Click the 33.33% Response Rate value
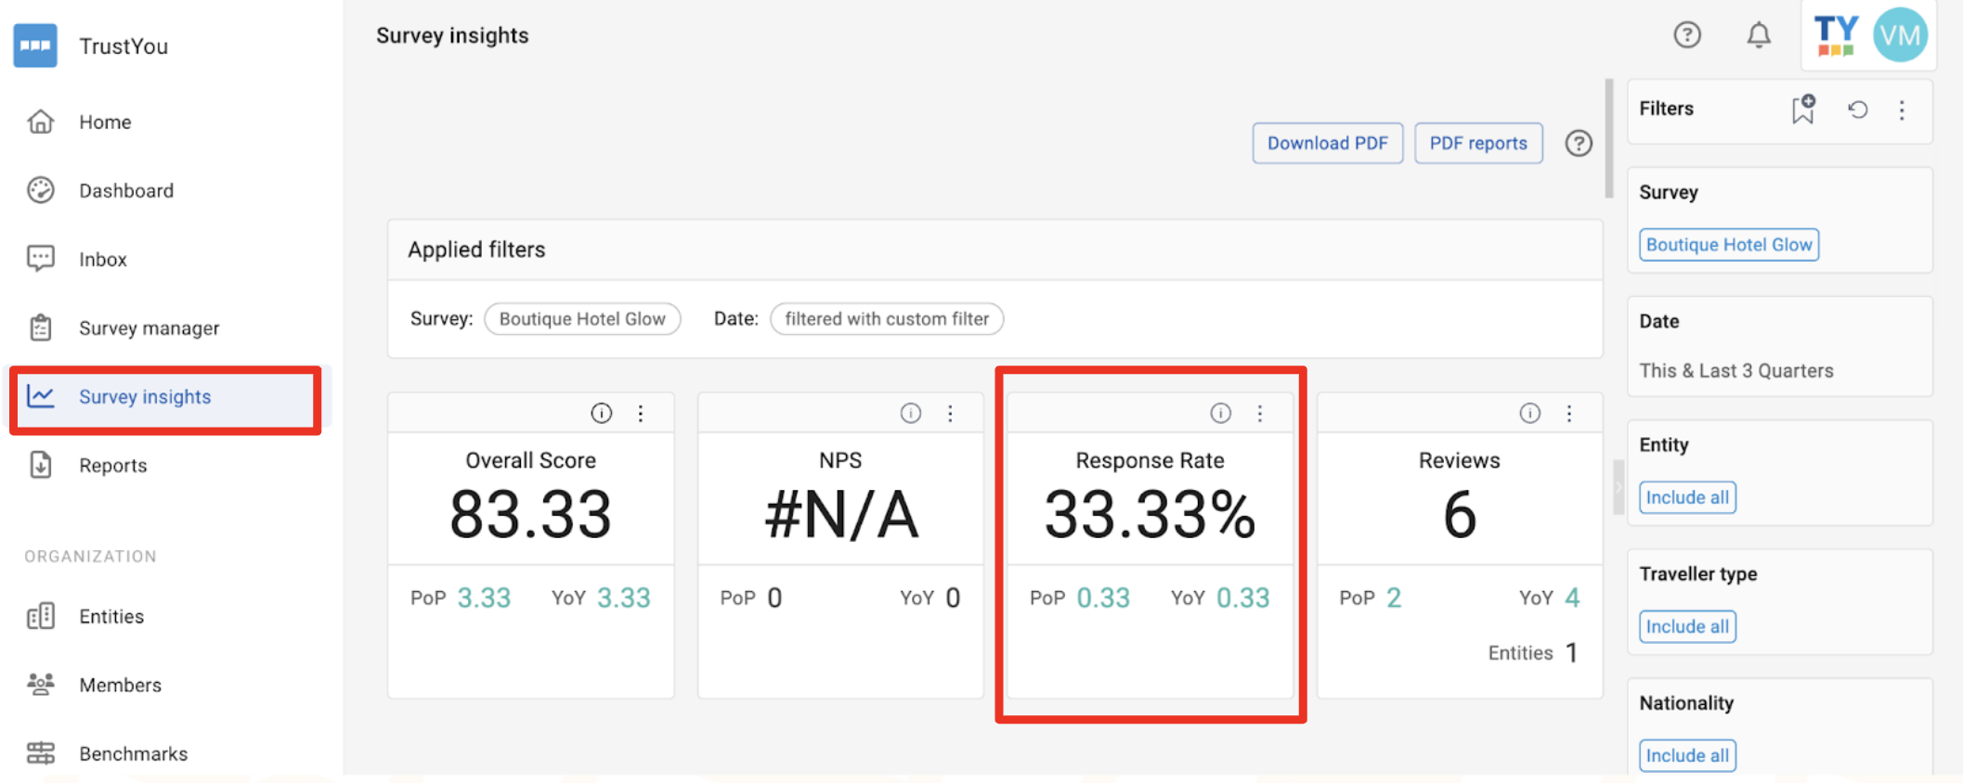This screenshot has height=783, width=1963. click(x=1150, y=514)
